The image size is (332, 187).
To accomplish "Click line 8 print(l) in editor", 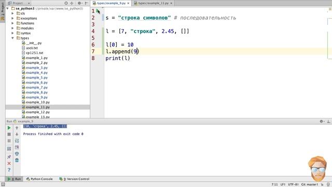I will click(118, 58).
